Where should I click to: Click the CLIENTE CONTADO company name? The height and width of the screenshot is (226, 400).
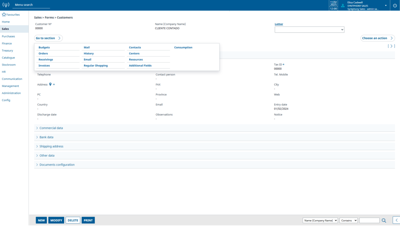click(167, 28)
